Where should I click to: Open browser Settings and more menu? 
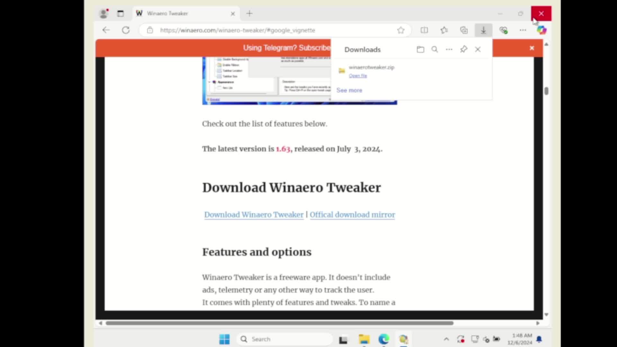[523, 30]
